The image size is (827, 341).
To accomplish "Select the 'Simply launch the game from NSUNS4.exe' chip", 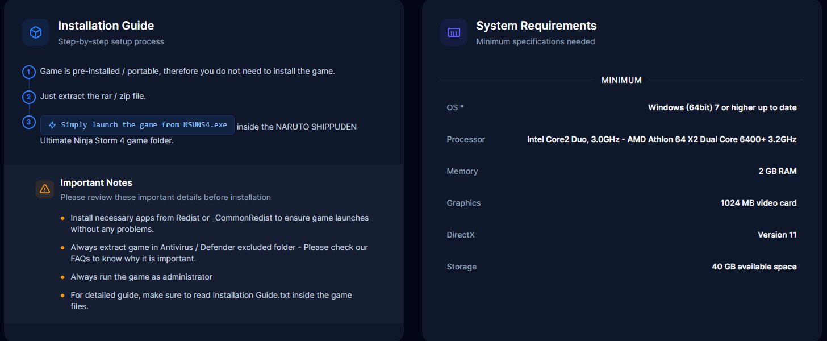I will pos(137,125).
